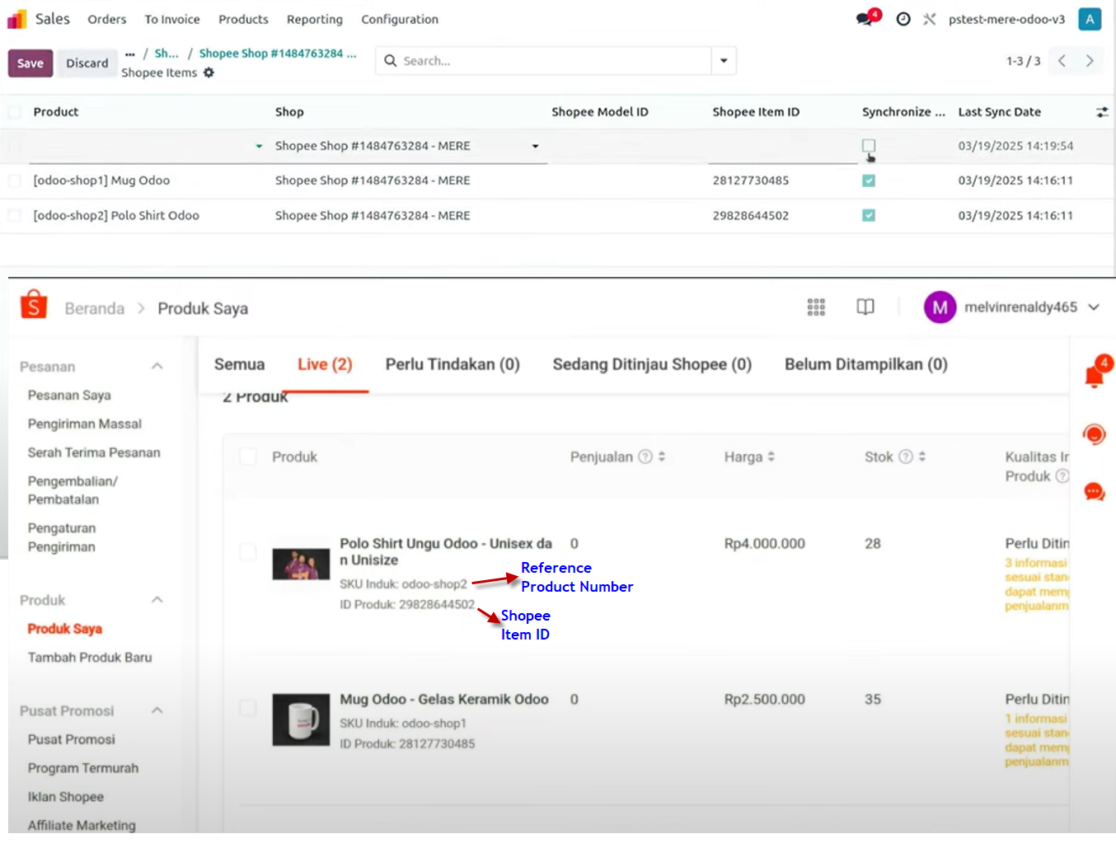1116x862 pixels.
Task: Open the Shopee chat bubble icon
Action: [1095, 492]
